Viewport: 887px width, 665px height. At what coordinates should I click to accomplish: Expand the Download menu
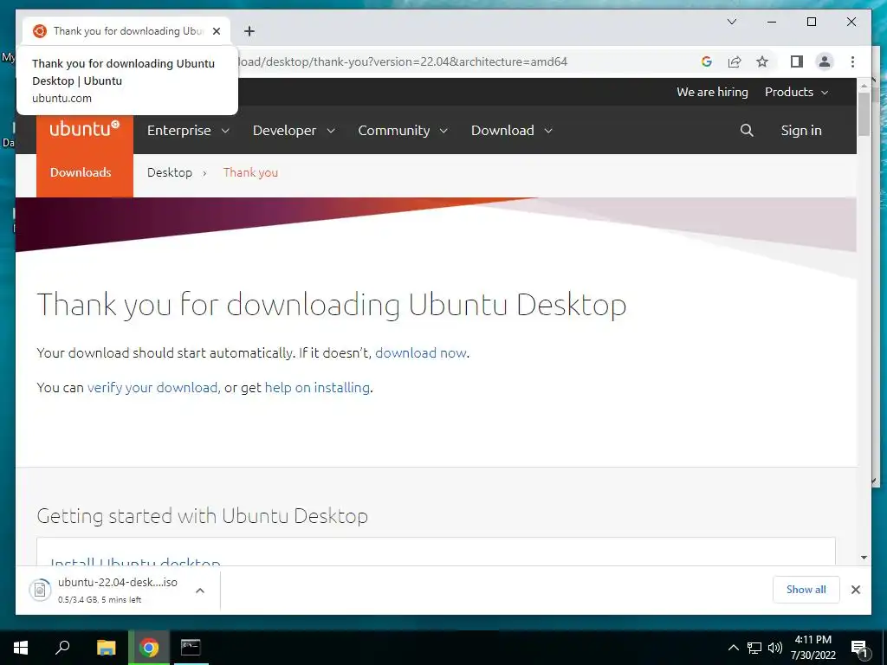[x=511, y=131]
